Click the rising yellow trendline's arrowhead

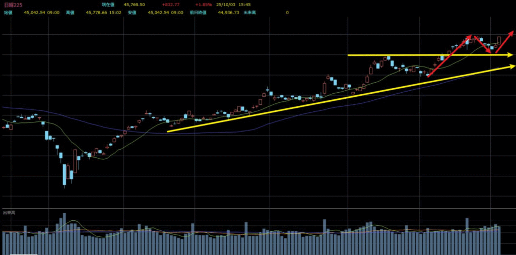pos(511,66)
